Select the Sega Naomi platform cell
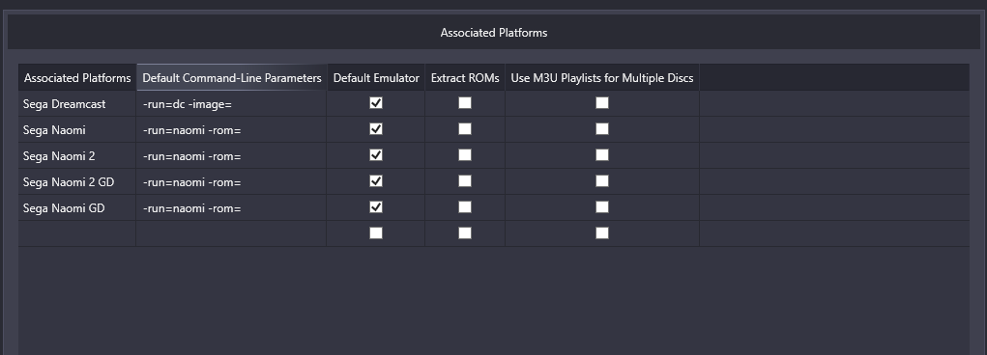 coord(77,129)
